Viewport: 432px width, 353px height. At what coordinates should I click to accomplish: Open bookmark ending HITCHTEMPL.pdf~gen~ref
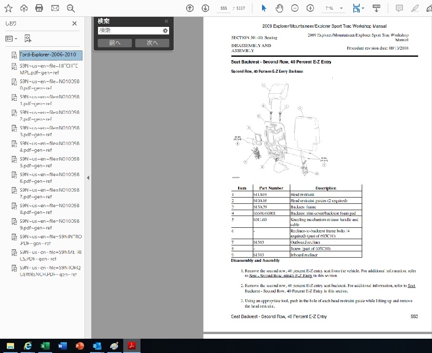pos(49,69)
